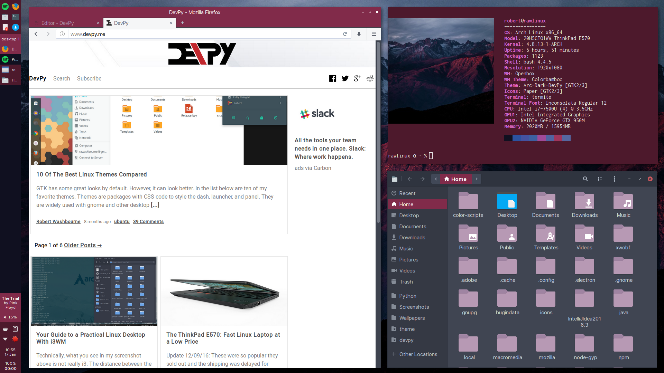Switch to the Editor - DevPy tab
Screen dimensions: 664x373
point(58,23)
